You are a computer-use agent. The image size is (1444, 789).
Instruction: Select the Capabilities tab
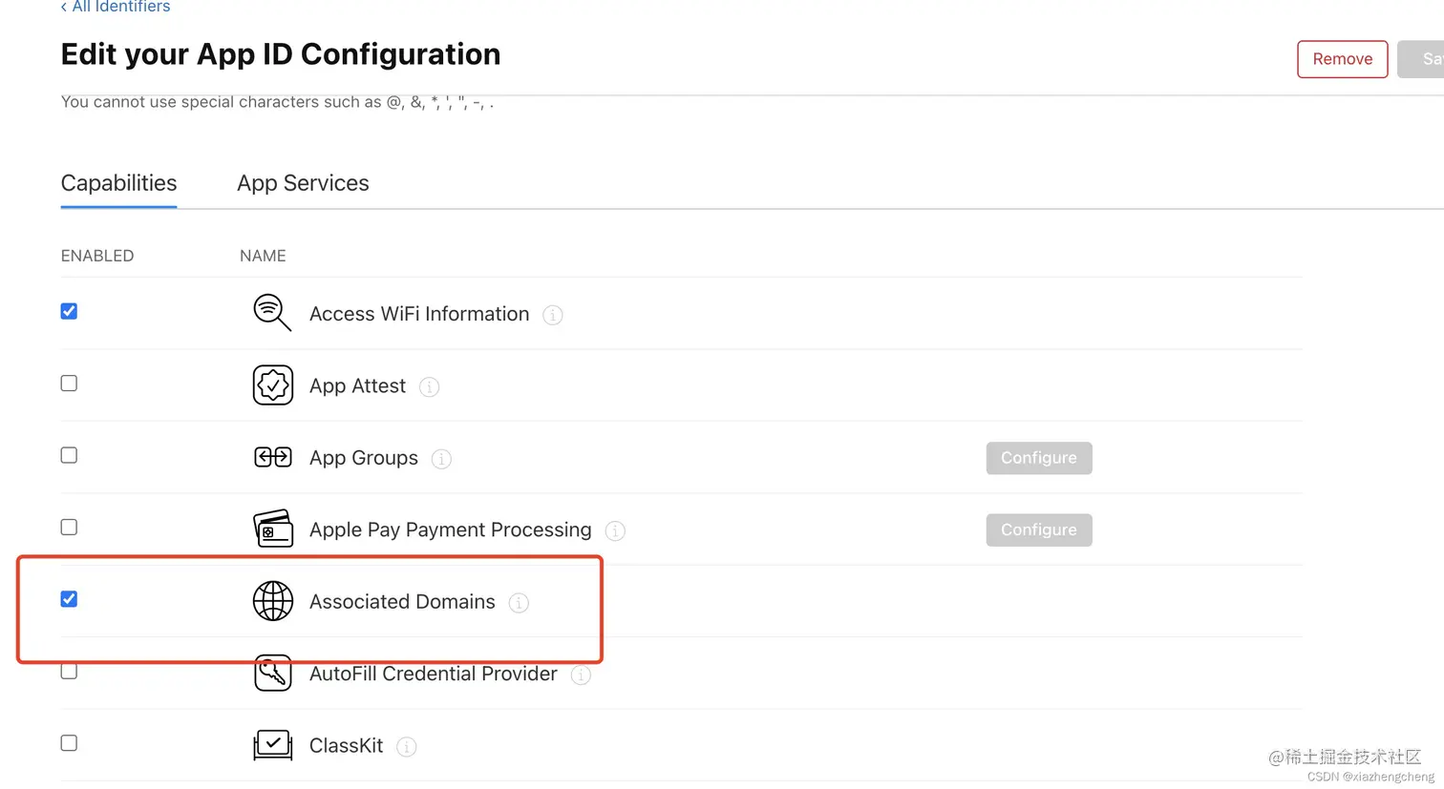(x=118, y=183)
